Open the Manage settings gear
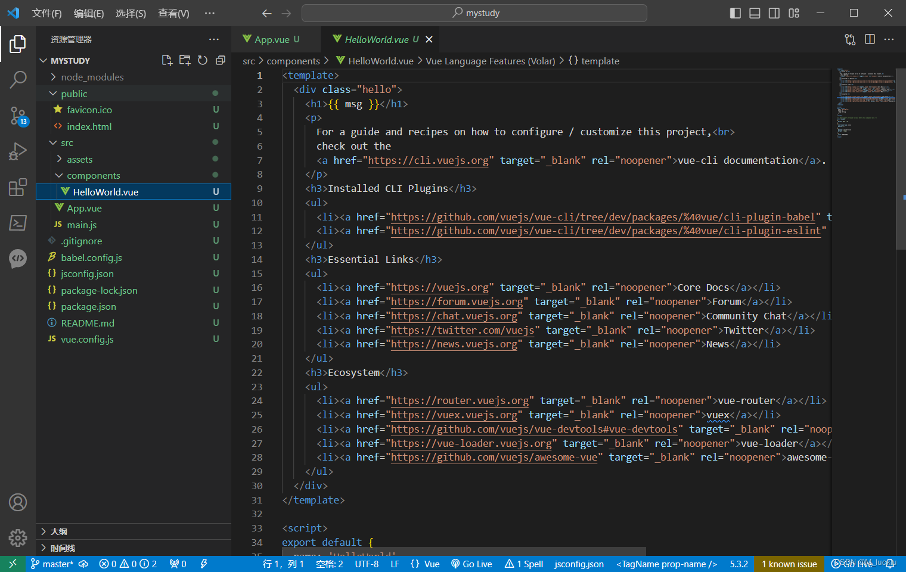Viewport: 906px width, 572px height. pyautogui.click(x=18, y=537)
